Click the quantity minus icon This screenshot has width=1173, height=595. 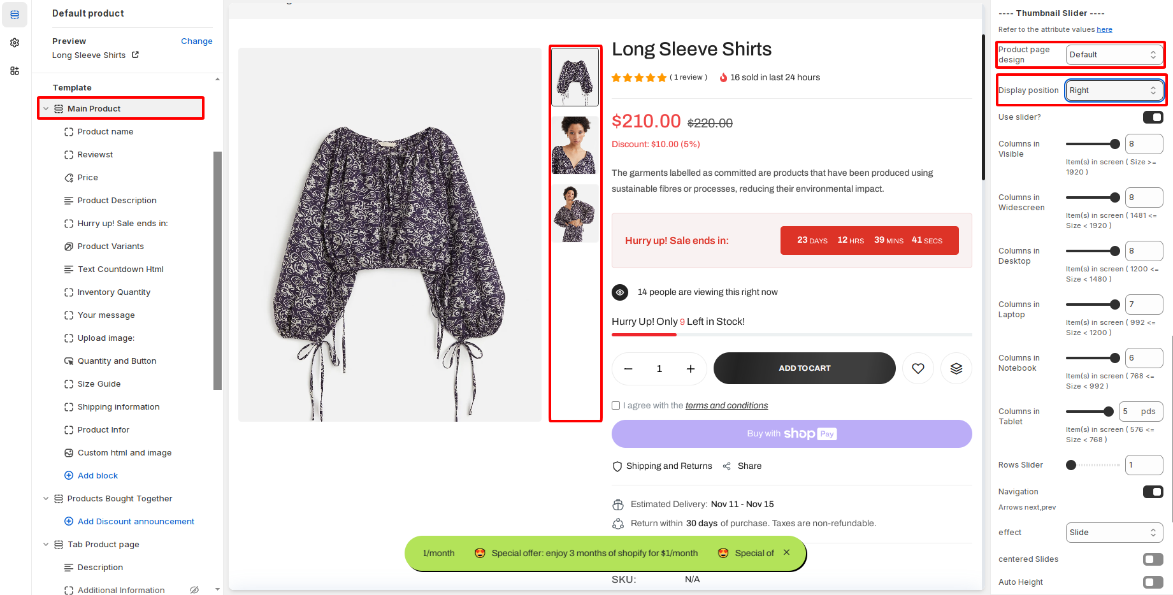tap(628, 369)
